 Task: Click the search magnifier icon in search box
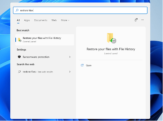pyautogui.click(x=17, y=10)
